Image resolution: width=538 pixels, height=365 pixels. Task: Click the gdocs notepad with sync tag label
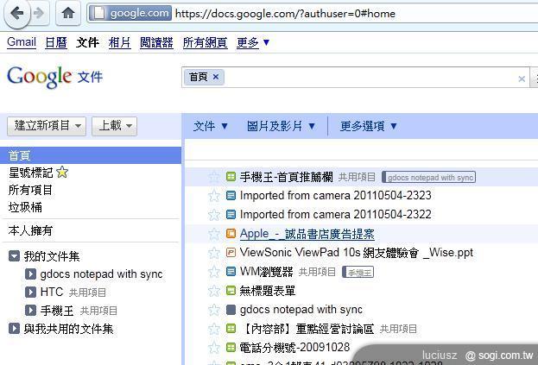click(x=428, y=177)
